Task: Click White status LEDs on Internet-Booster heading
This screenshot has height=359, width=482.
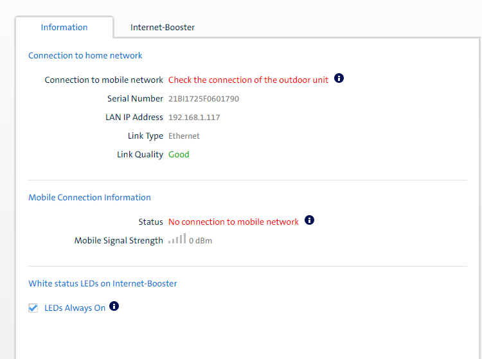Action: (x=102, y=283)
